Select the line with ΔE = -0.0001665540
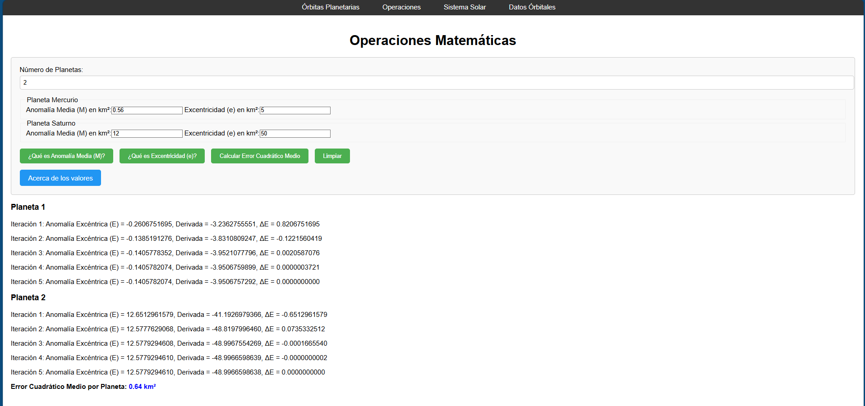 click(x=169, y=343)
